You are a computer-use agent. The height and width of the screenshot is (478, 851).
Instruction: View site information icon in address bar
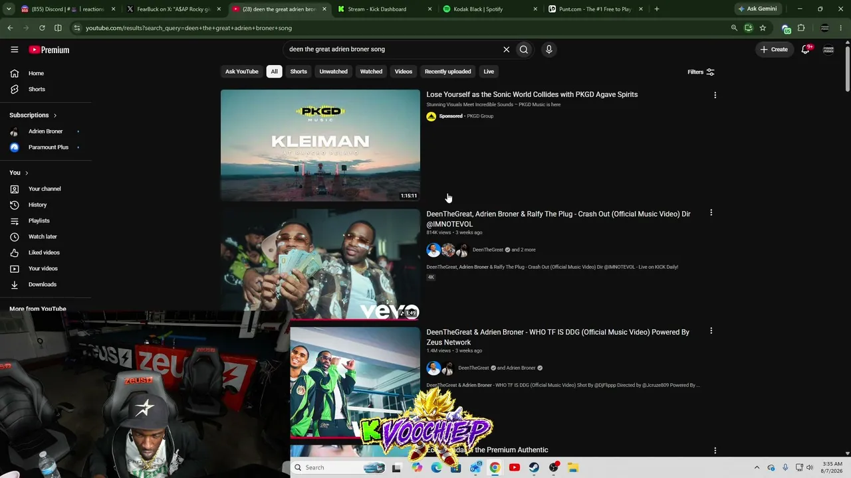77,28
